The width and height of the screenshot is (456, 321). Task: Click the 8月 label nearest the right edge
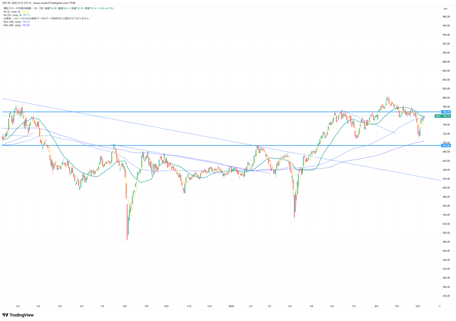[377, 306]
